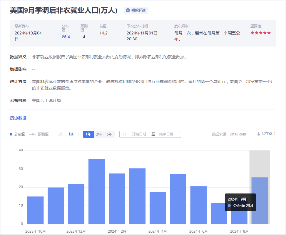Click the download arrow icon
Viewport: 286px width, 235px height.
point(259,134)
